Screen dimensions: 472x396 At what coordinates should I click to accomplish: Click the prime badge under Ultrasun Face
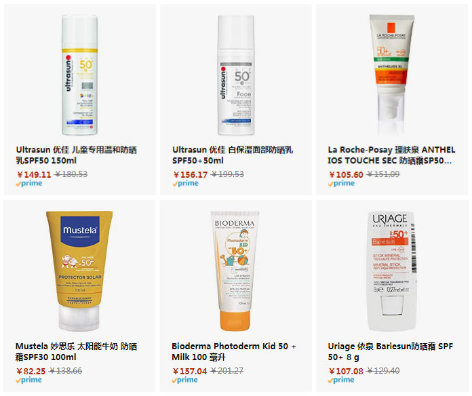185,183
